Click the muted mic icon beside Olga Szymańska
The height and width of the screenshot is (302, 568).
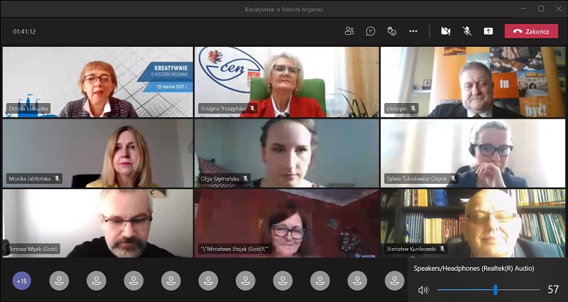coord(245,178)
